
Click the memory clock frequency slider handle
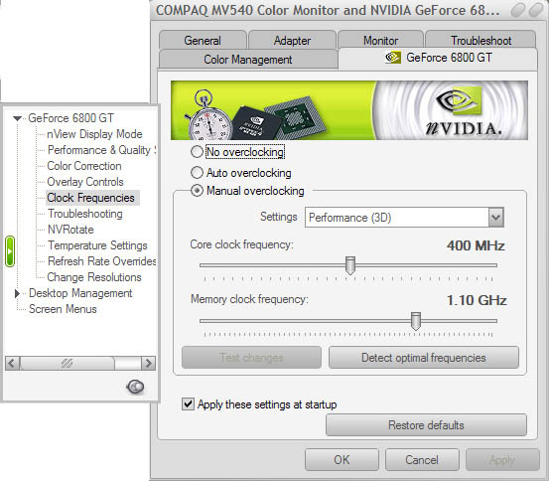click(x=416, y=321)
